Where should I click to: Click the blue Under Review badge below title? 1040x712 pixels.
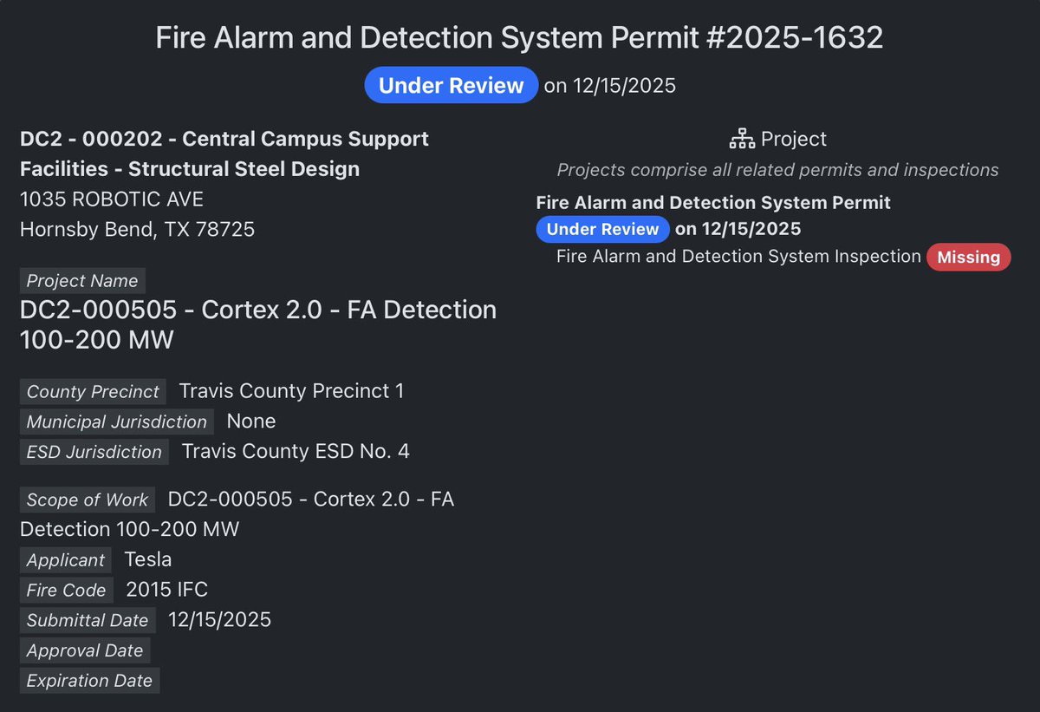(x=451, y=86)
